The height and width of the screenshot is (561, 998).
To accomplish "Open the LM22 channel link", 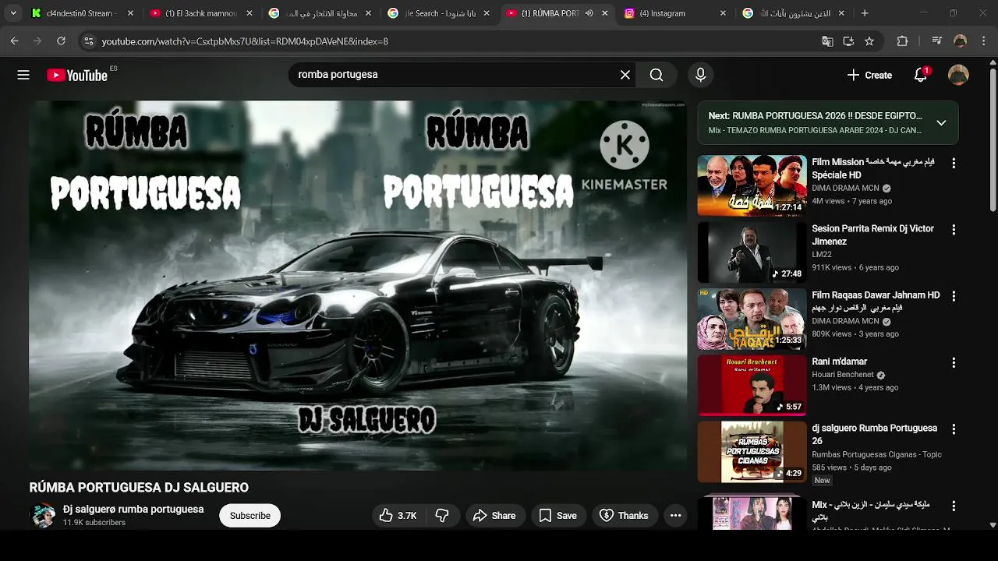I will 821,255.
